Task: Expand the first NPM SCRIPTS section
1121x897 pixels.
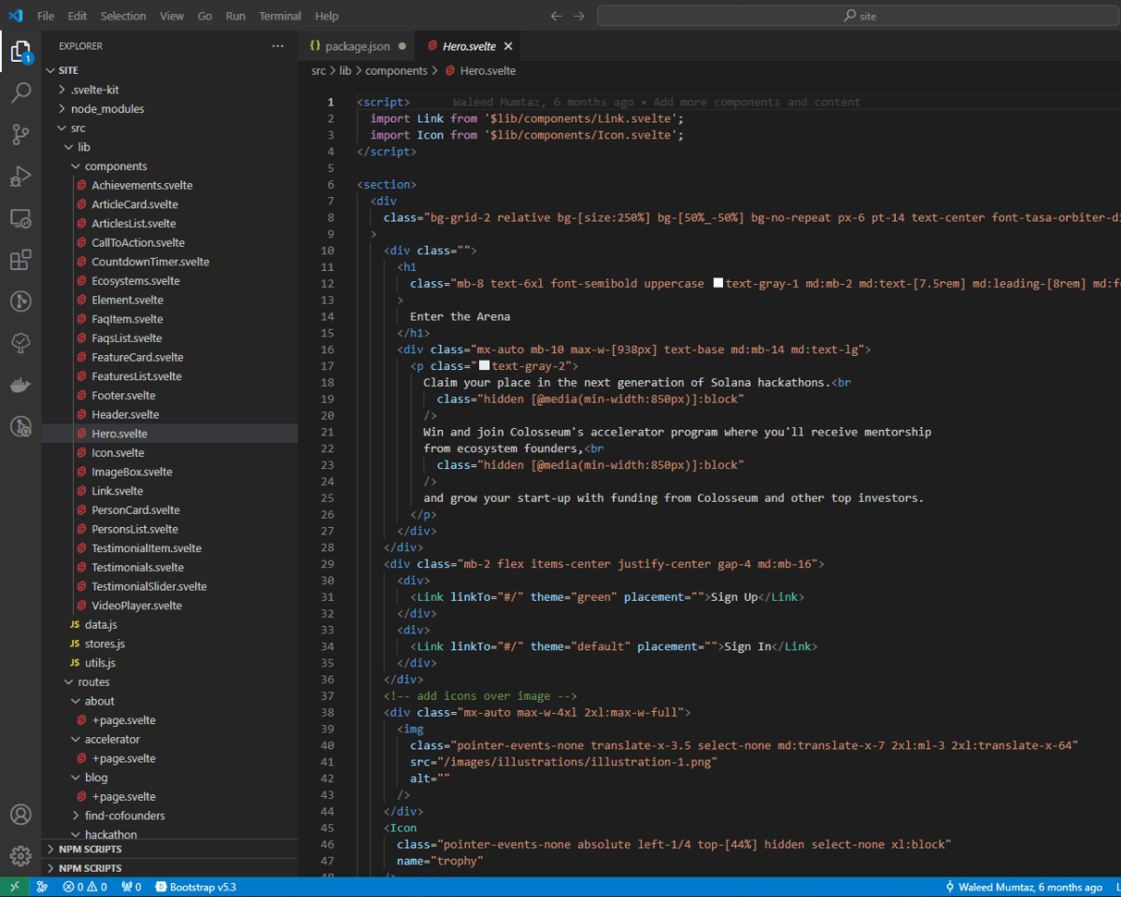Action: (x=90, y=849)
